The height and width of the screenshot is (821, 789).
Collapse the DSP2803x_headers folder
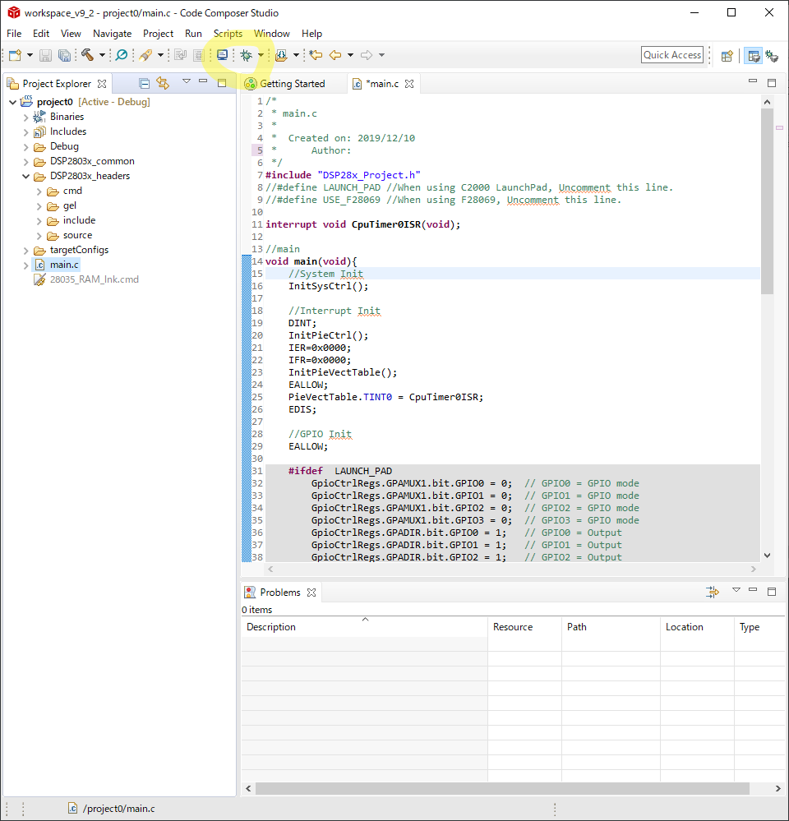click(x=26, y=176)
